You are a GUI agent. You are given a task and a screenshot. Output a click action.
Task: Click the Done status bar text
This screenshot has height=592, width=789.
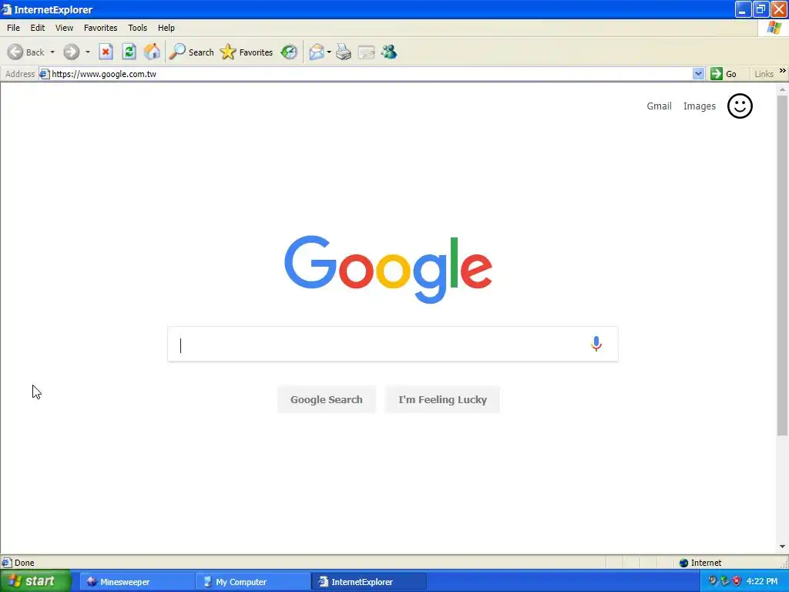[24, 563]
